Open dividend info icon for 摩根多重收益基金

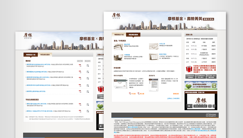click(88, 104)
